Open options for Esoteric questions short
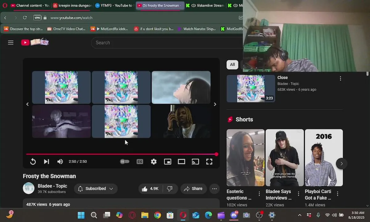The width and height of the screenshot is (370, 222). (x=259, y=194)
